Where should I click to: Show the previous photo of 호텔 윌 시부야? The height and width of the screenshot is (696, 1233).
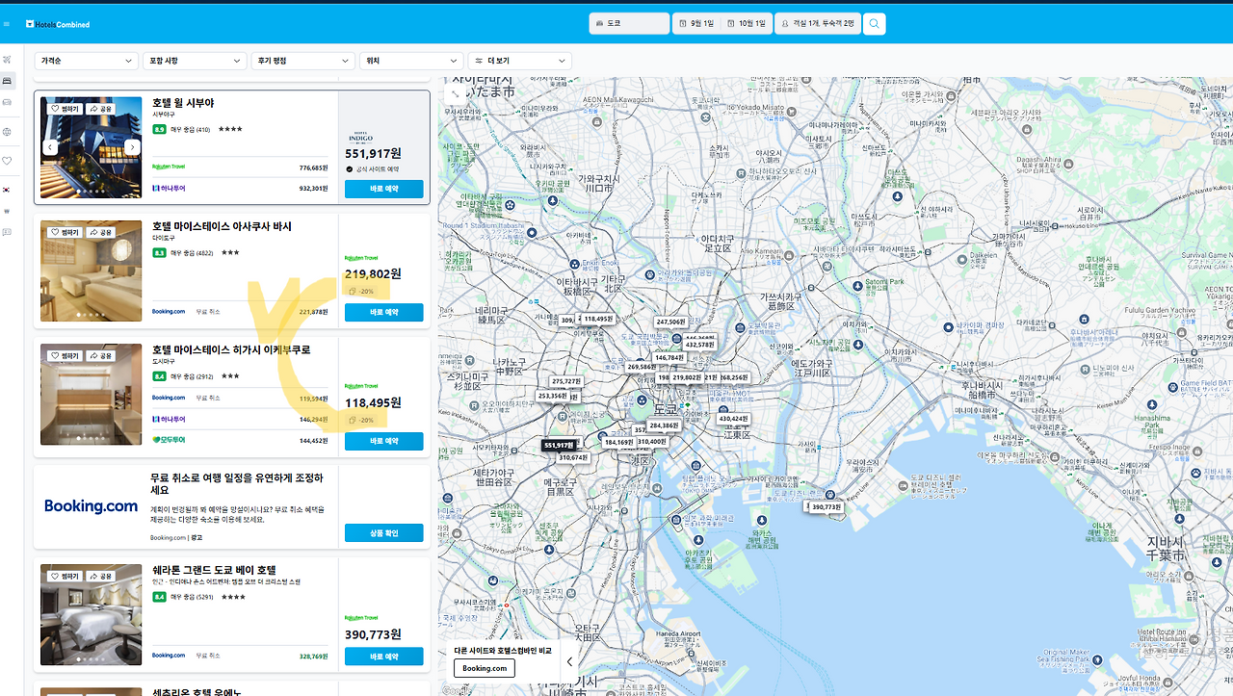[x=49, y=147]
